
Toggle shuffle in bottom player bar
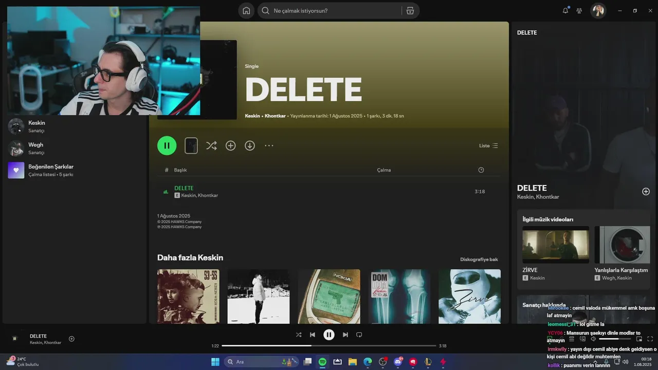point(299,335)
